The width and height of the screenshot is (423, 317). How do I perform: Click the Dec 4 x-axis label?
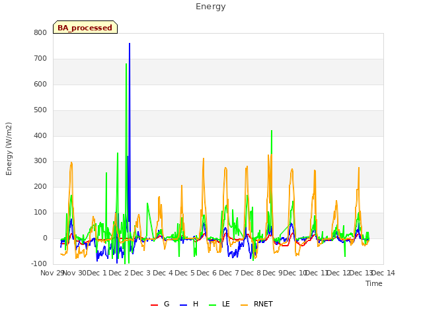[x=163, y=273]
